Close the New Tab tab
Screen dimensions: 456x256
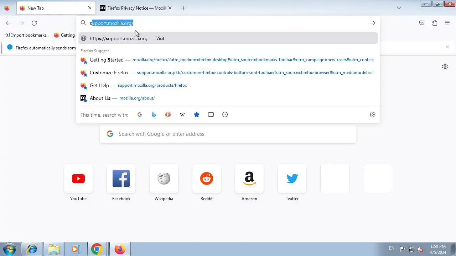(90, 8)
